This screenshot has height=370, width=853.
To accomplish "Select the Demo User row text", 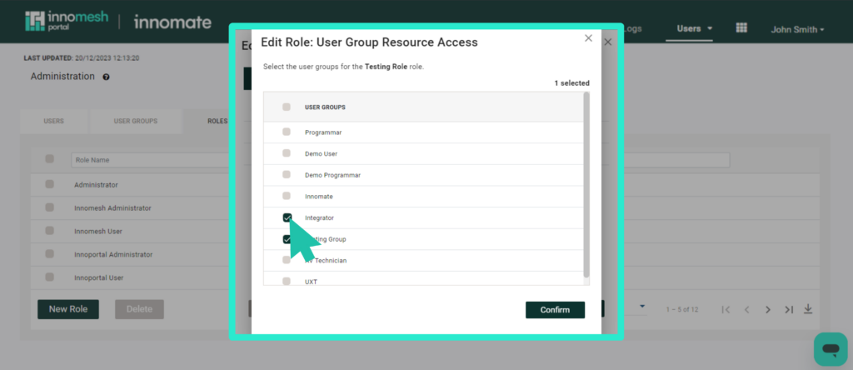I will [321, 153].
